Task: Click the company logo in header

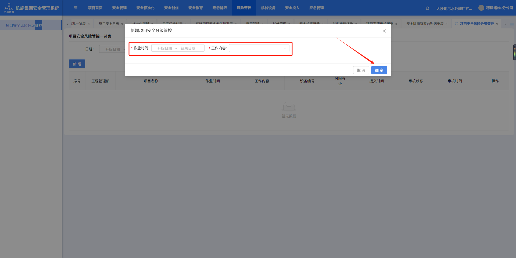Action: pyautogui.click(x=9, y=8)
